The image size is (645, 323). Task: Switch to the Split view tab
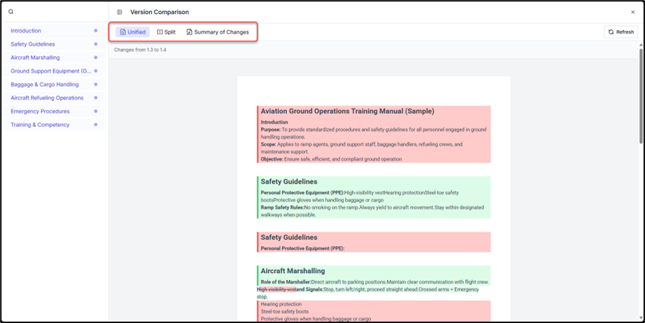(166, 32)
